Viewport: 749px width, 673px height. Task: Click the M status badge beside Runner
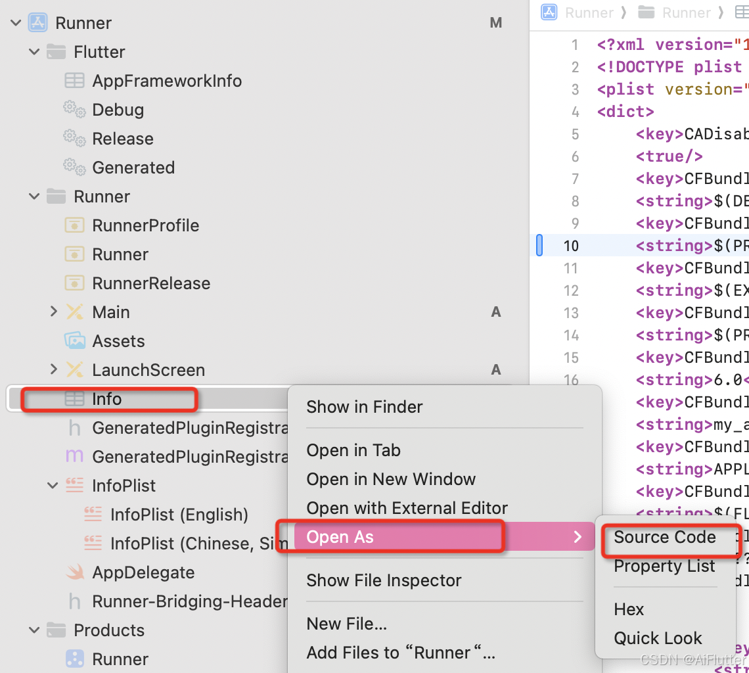pos(496,22)
